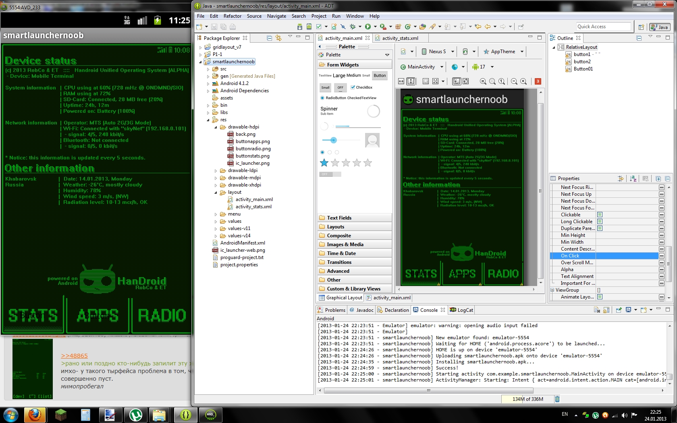Open the Images & Media palette category
The width and height of the screenshot is (677, 423).
(355, 245)
